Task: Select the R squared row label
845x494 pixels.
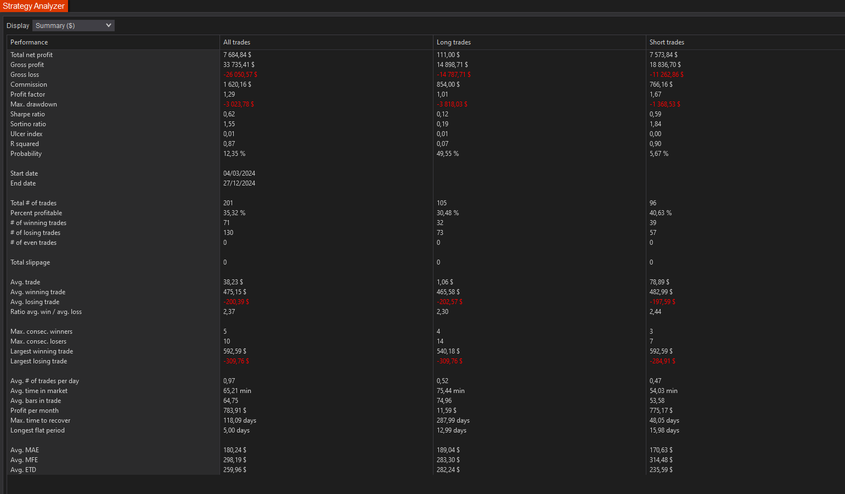Action: [25, 144]
